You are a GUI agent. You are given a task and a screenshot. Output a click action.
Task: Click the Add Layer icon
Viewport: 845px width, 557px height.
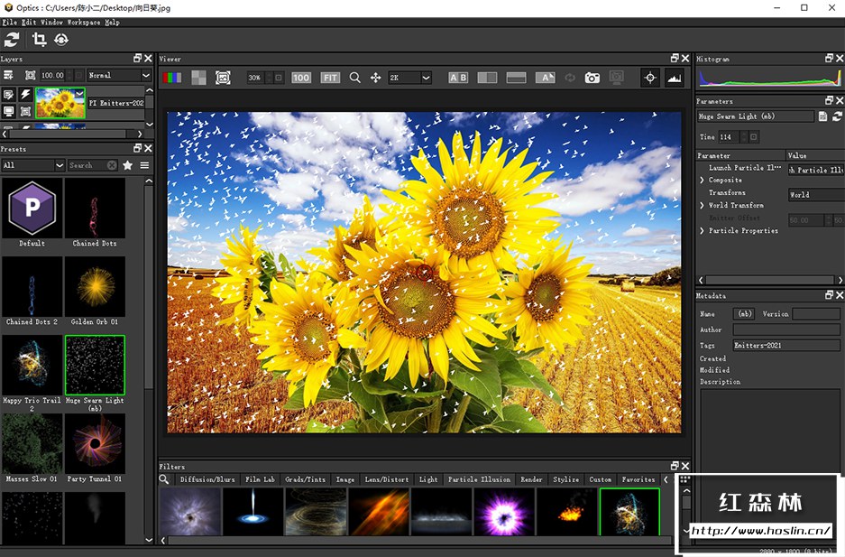(8, 76)
